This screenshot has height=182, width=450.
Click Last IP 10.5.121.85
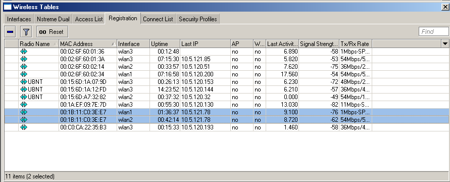pos(196,59)
